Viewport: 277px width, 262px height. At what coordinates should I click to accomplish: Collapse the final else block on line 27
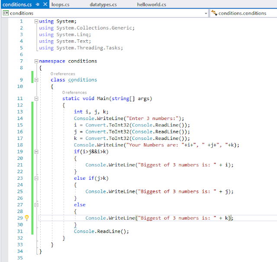tap(36, 205)
